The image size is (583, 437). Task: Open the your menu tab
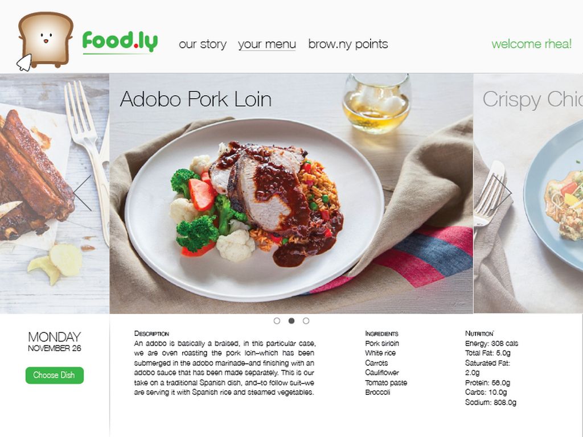[x=267, y=44]
